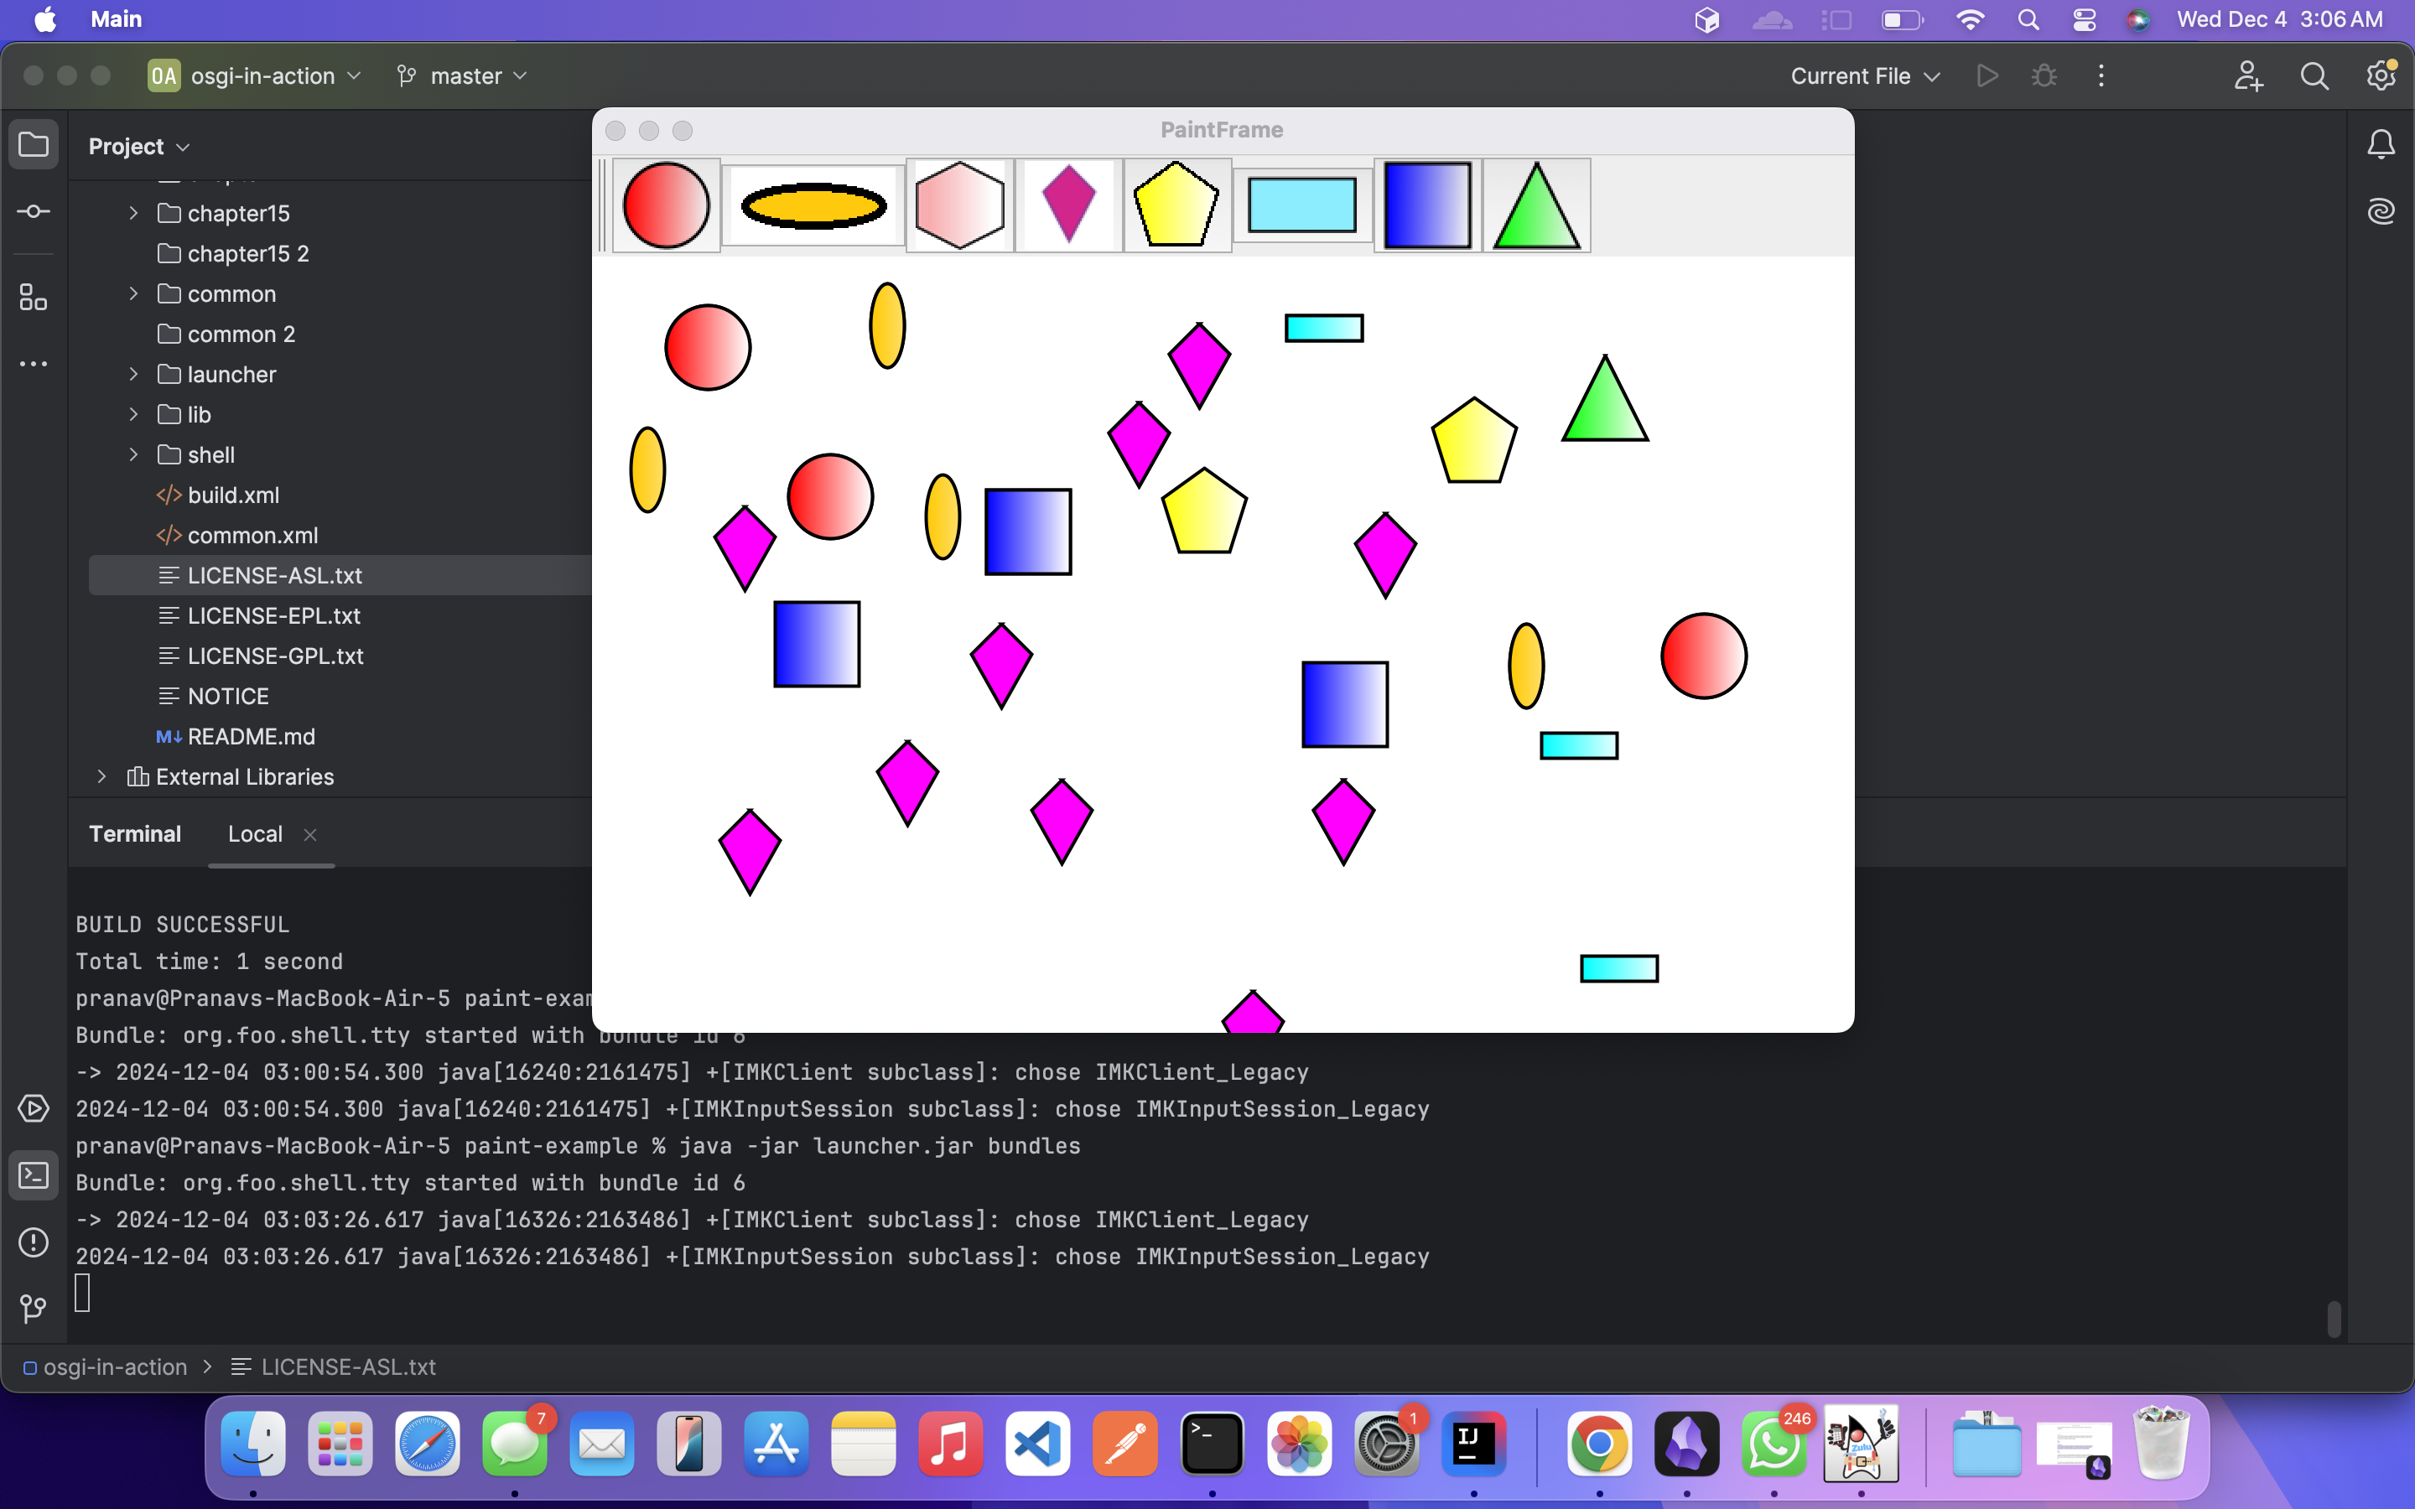Select the yellow oval shape tool
The height and width of the screenshot is (1509, 2415).
(813, 205)
